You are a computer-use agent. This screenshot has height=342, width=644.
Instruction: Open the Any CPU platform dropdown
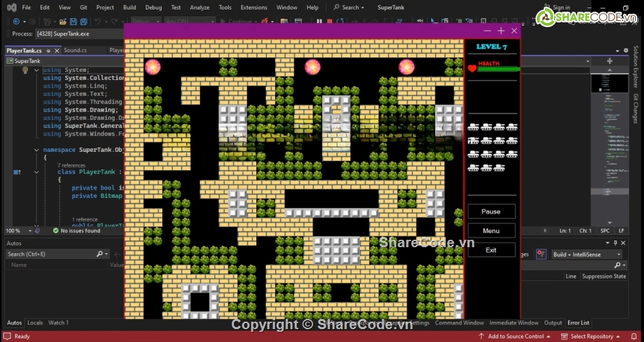coord(190,21)
